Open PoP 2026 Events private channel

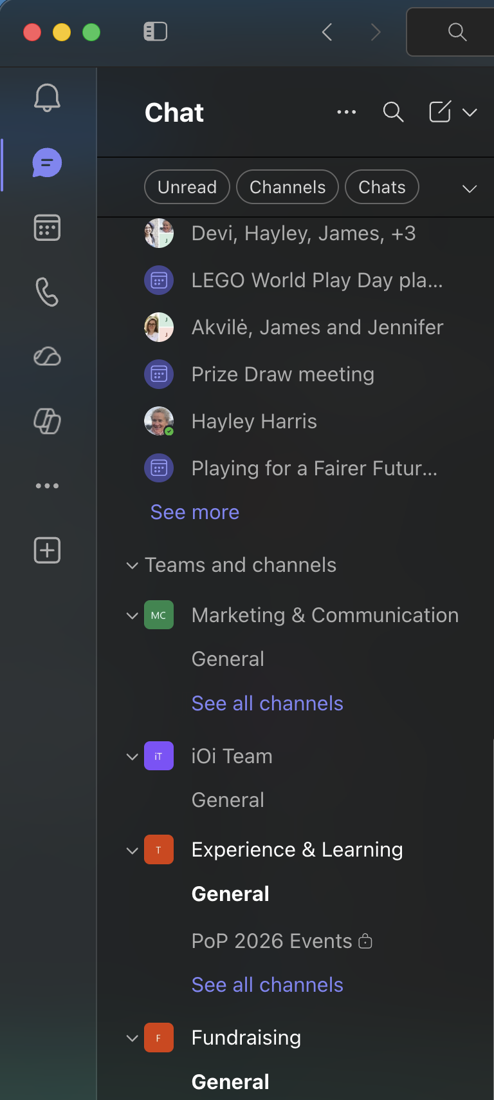pos(282,941)
